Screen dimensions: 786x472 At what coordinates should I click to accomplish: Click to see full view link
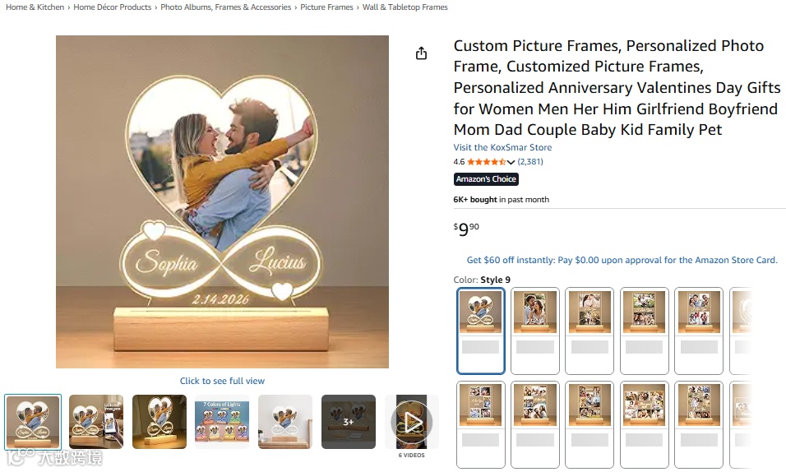coord(222,381)
